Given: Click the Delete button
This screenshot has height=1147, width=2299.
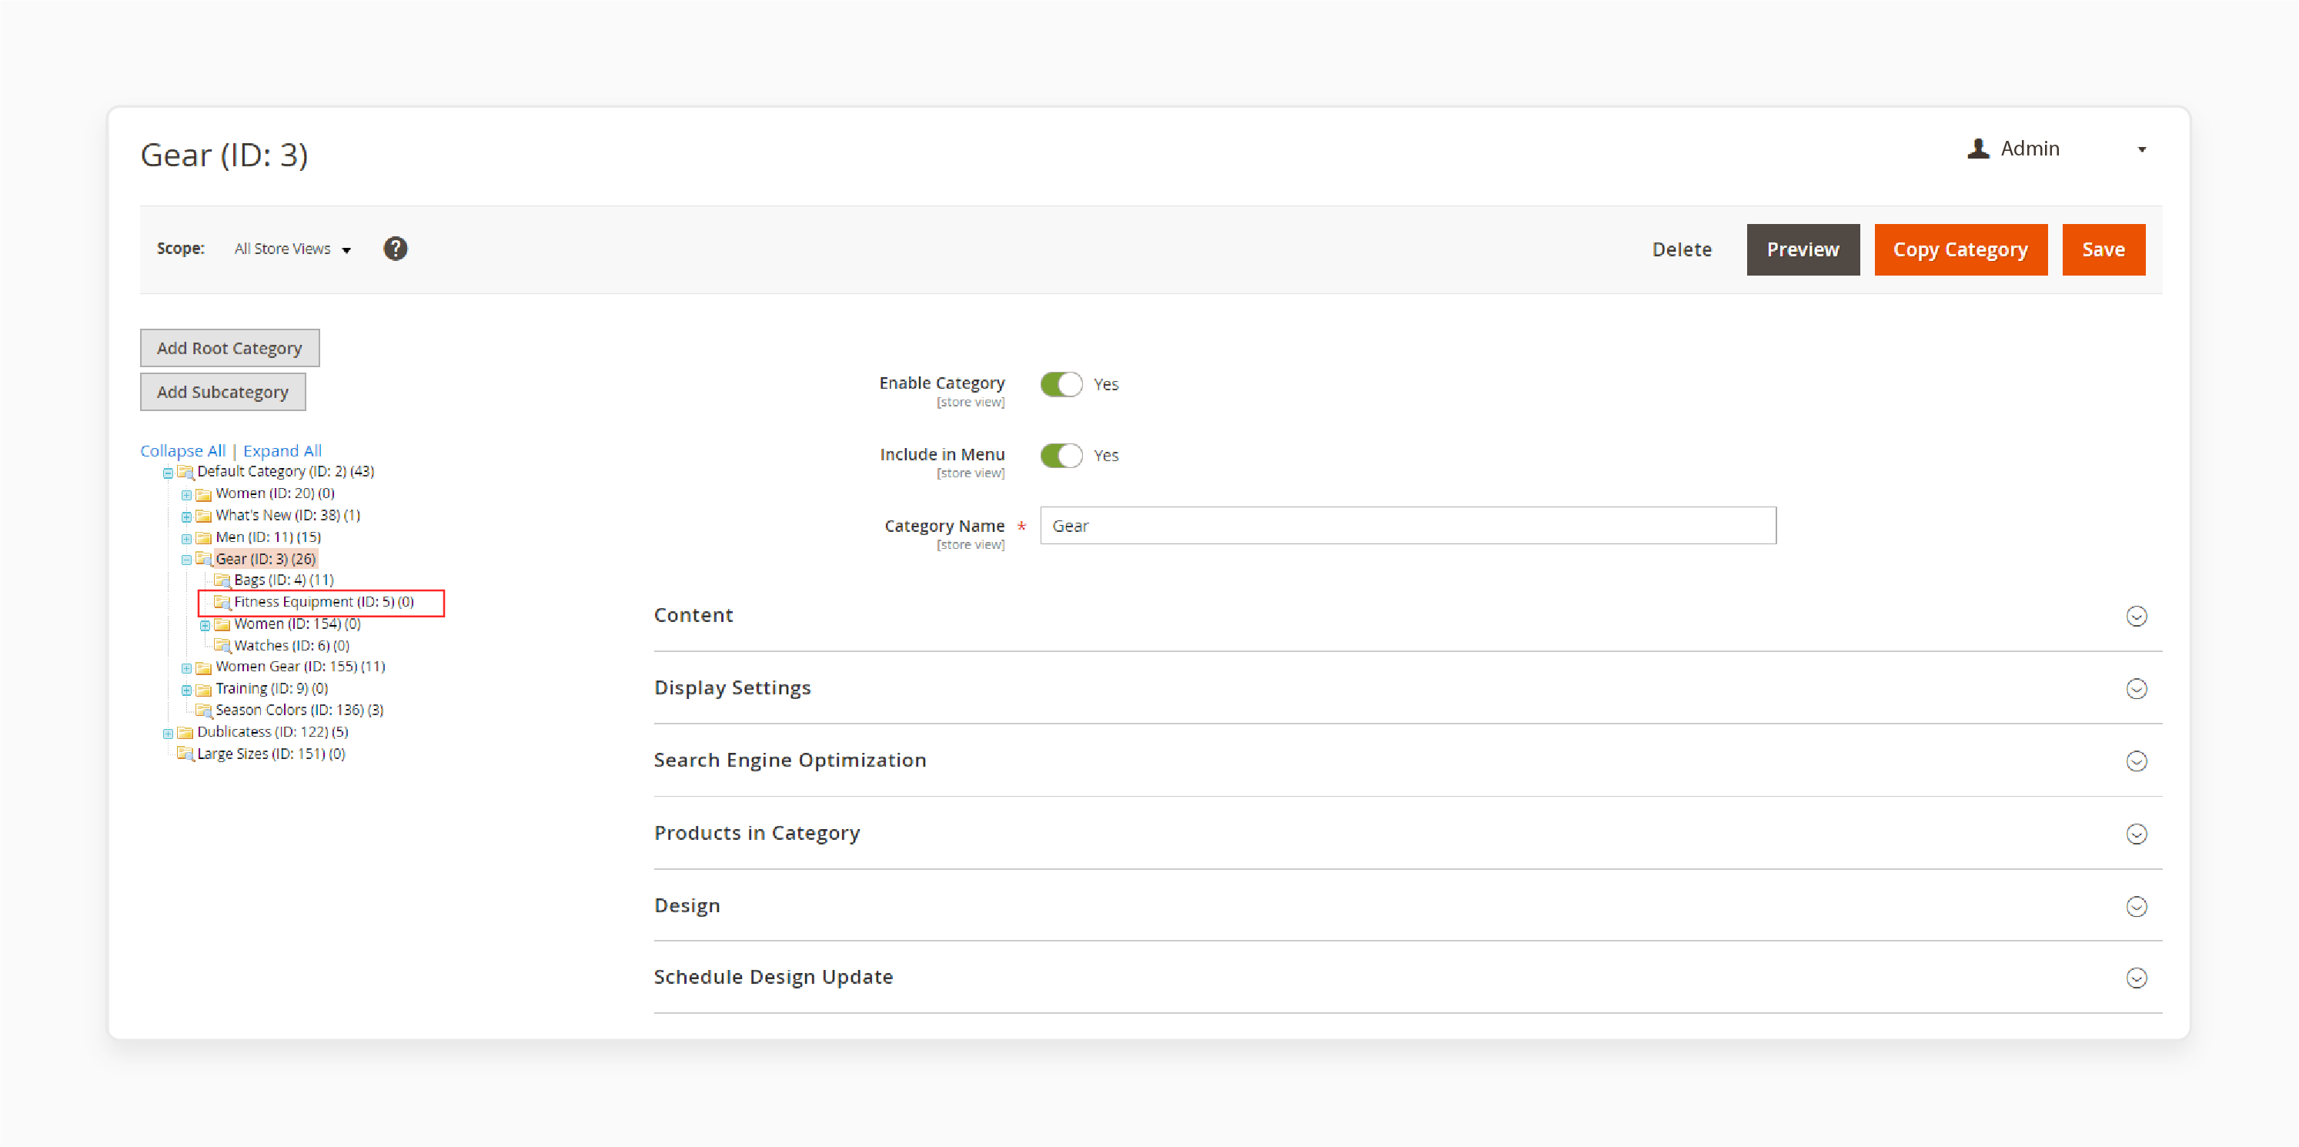Looking at the screenshot, I should pyautogui.click(x=1682, y=250).
